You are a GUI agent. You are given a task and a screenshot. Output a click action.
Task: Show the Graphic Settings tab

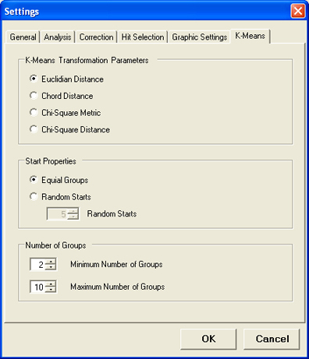click(x=200, y=37)
